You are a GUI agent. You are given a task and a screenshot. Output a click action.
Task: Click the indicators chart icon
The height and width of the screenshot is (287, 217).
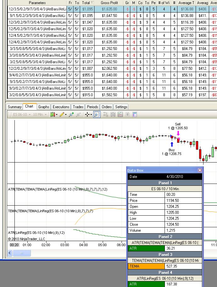(x=120, y=115)
